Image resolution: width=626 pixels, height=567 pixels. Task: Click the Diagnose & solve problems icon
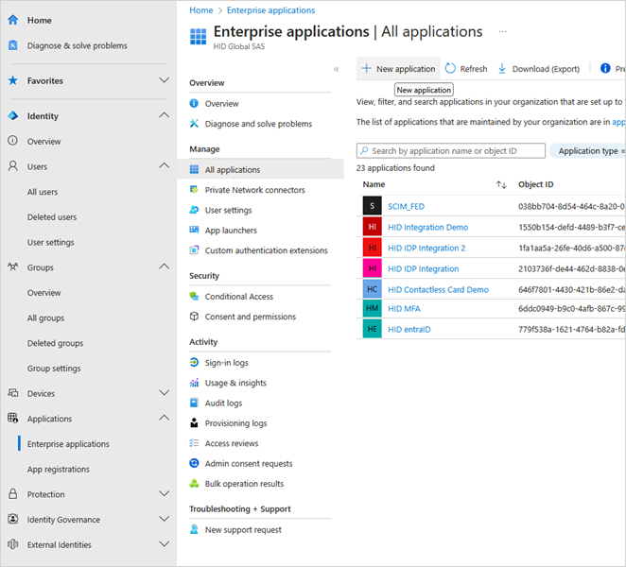(x=13, y=45)
